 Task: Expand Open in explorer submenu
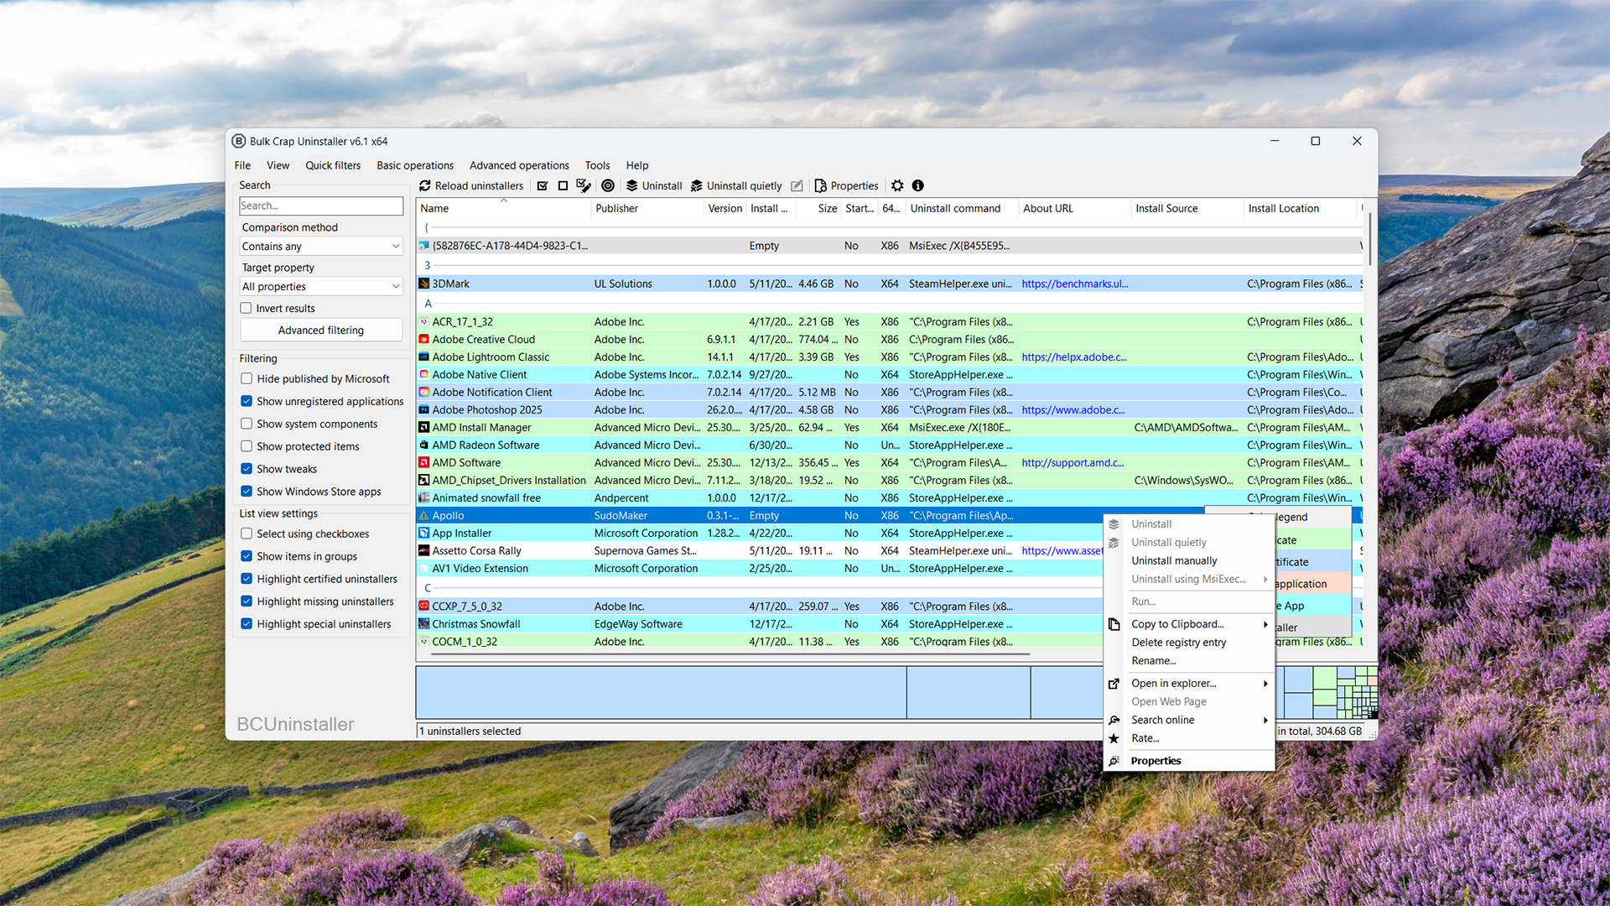click(1265, 684)
